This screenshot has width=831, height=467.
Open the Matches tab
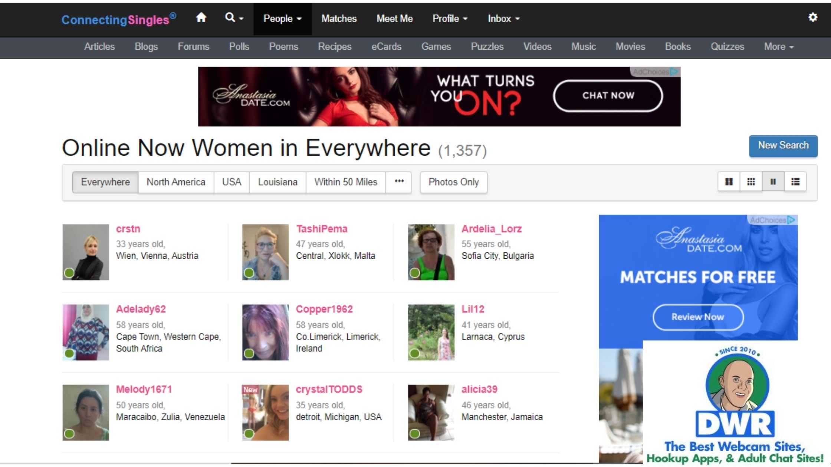pos(339,19)
